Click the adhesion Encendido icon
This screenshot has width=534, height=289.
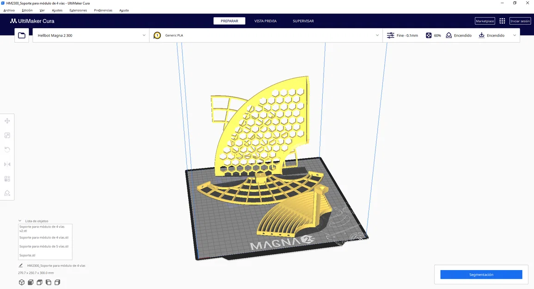(x=482, y=36)
